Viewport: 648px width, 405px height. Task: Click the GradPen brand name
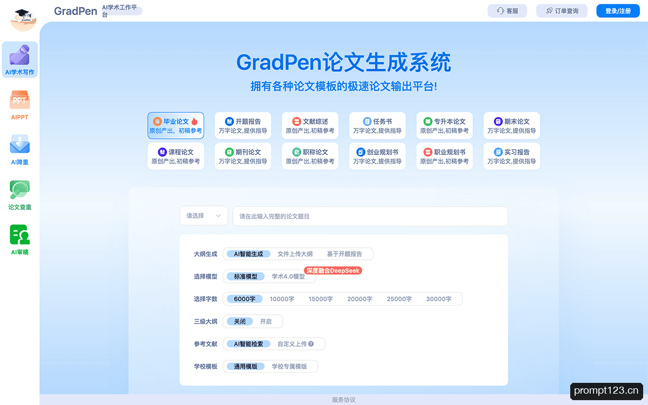(76, 11)
